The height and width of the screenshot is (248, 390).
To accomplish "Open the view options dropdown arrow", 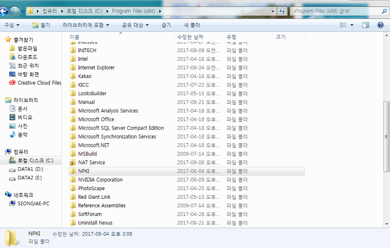I will click(352, 25).
